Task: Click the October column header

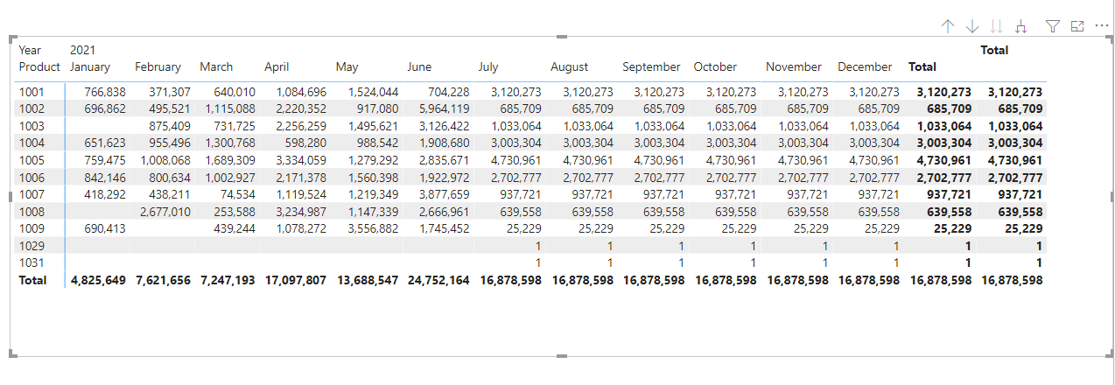Action: click(x=715, y=66)
